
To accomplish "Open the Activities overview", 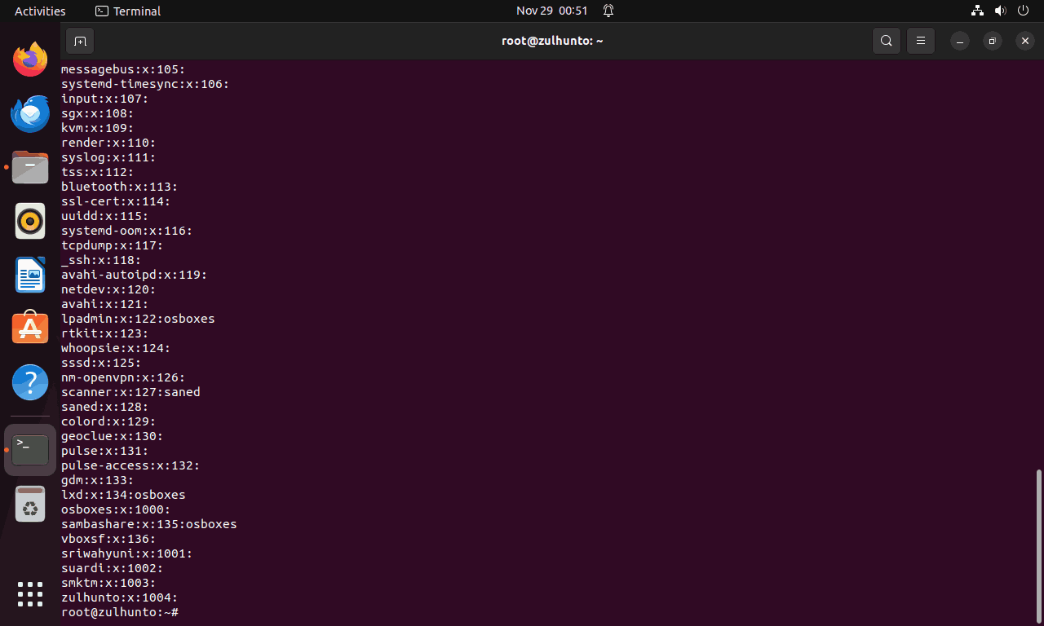I will (40, 11).
